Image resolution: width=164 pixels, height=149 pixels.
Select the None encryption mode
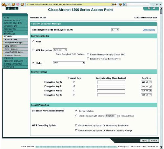point(33,41)
